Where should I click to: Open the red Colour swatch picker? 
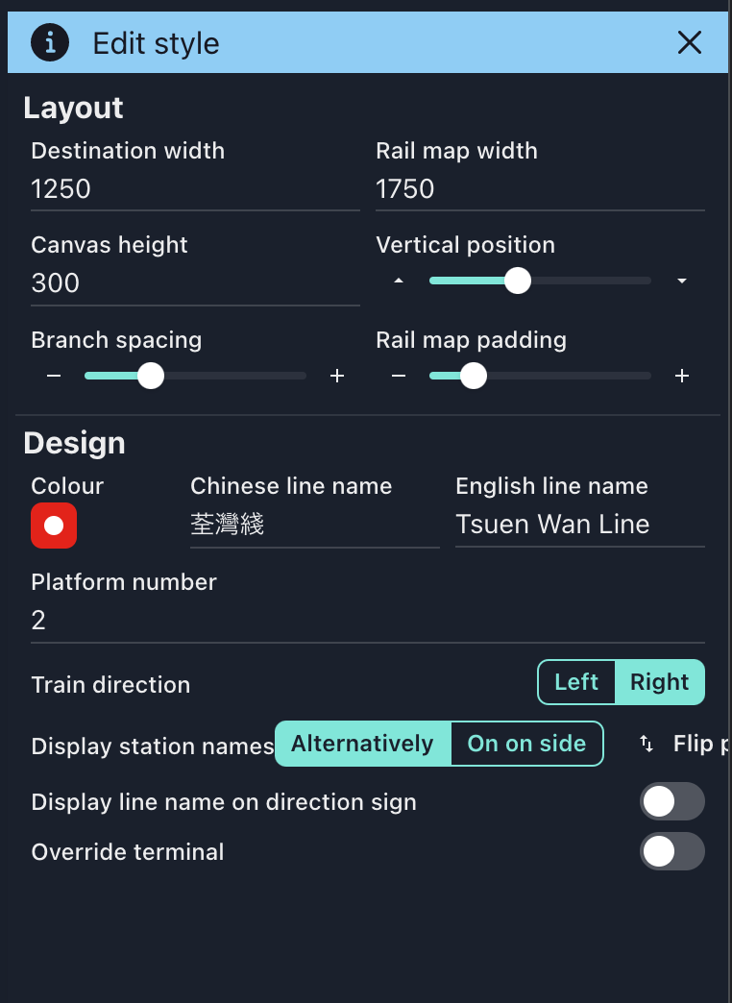(x=53, y=526)
